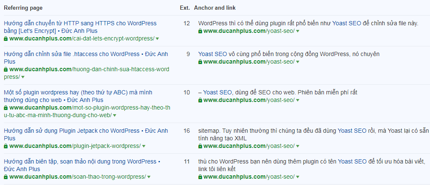Viewport: 430px width, 185px height.
Task: Expand dropdown arrow after plugin-jetpack-wordpress URL
Action: 144,146
